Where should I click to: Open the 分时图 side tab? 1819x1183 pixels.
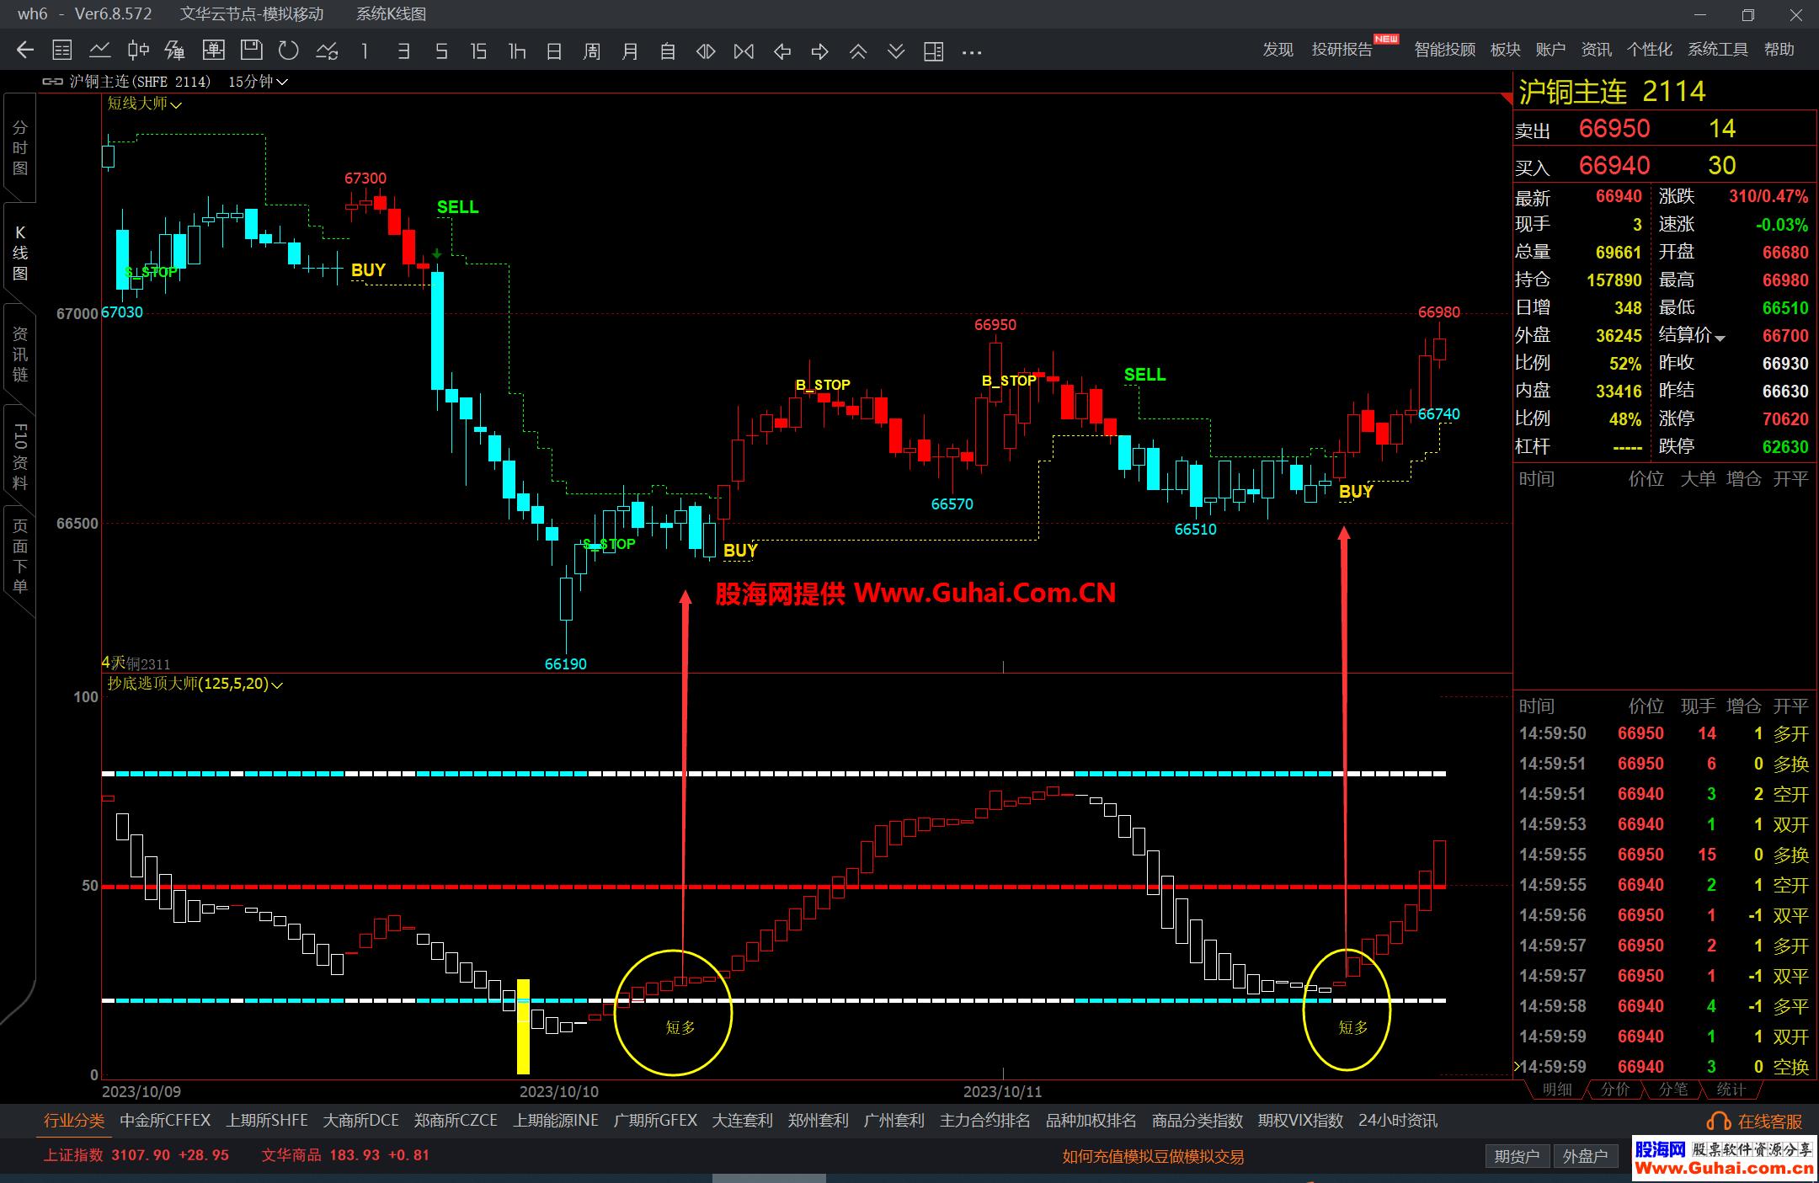[20, 148]
